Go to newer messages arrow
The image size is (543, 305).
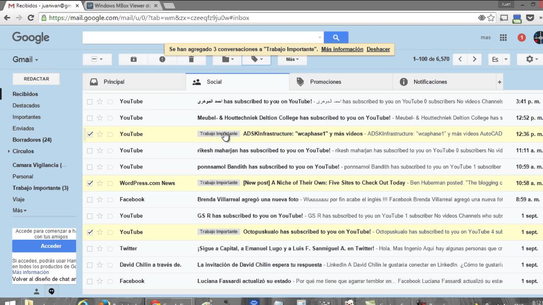pos(460,59)
